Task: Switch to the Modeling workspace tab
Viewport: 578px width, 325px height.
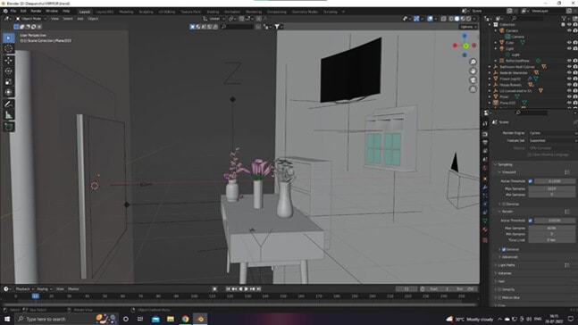Action: tap(126, 12)
